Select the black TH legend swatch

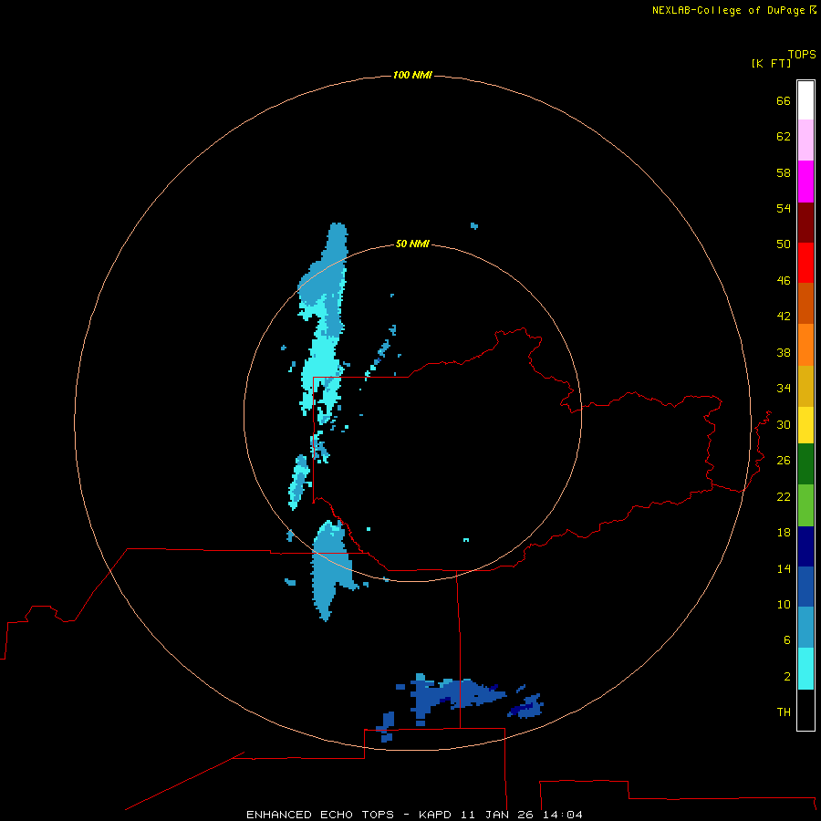(805, 710)
